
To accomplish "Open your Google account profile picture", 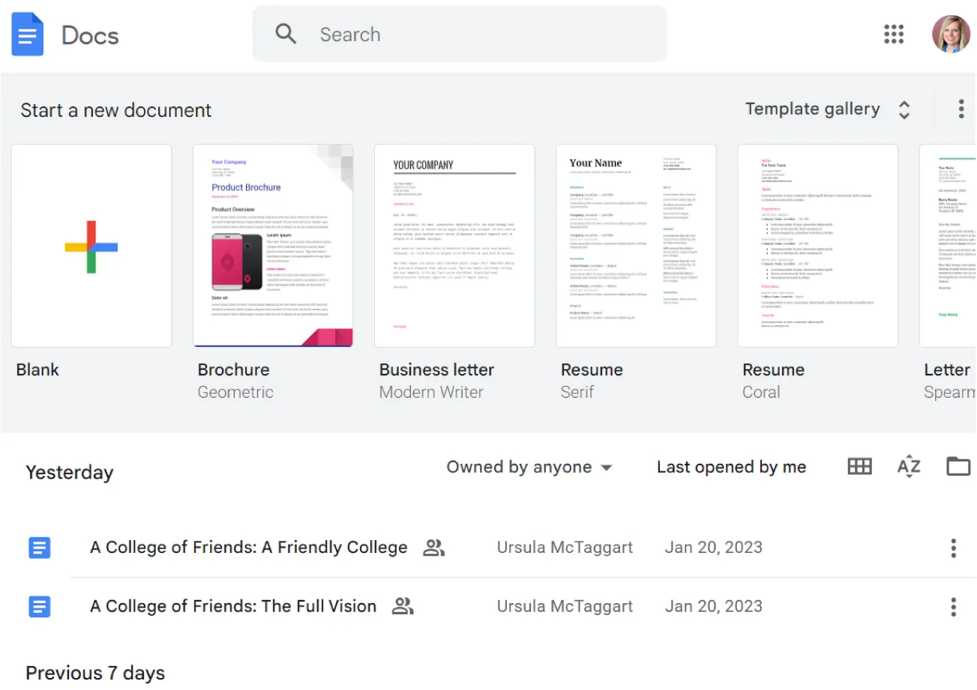I will [951, 34].
